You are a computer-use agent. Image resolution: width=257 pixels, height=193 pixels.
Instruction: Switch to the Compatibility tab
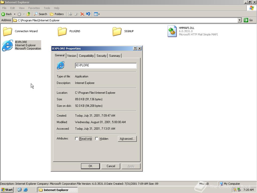tap(86, 56)
